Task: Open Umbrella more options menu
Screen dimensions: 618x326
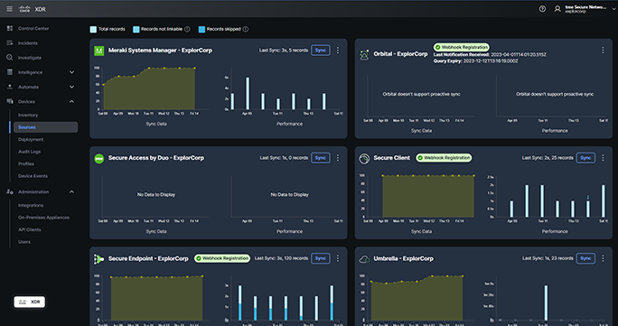Action: pyautogui.click(x=603, y=258)
